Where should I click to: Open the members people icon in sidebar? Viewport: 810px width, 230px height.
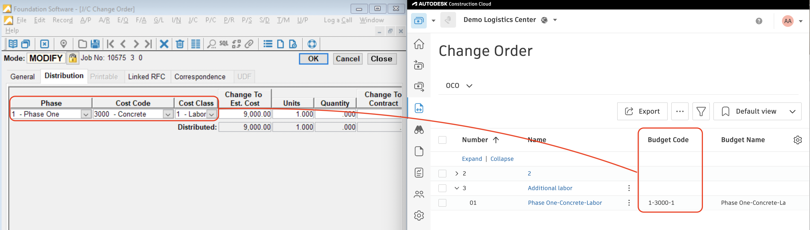pyautogui.click(x=419, y=194)
